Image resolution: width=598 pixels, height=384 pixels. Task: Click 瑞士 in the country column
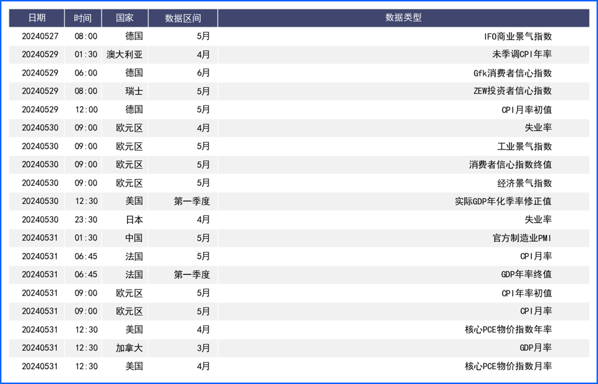tap(134, 91)
